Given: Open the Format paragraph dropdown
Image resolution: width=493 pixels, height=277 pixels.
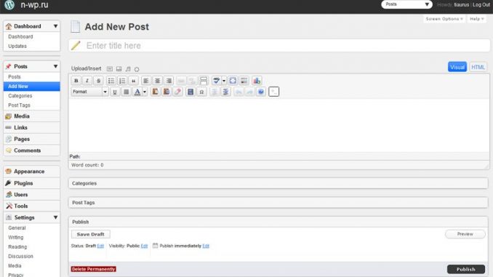Looking at the screenshot, I should click(89, 92).
